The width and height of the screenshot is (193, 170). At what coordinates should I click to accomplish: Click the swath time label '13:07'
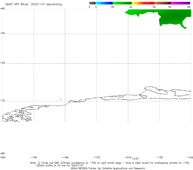[x=135, y=159]
